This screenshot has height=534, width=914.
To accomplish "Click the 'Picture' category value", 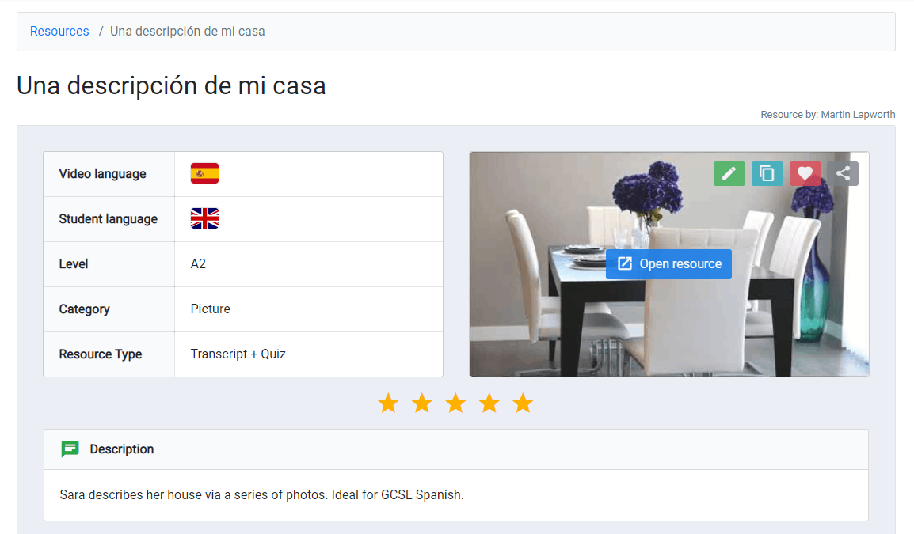I will click(211, 309).
